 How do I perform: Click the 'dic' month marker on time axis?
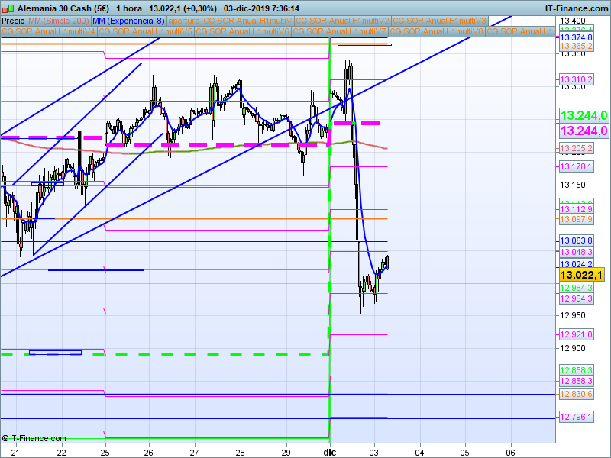pos(329,451)
